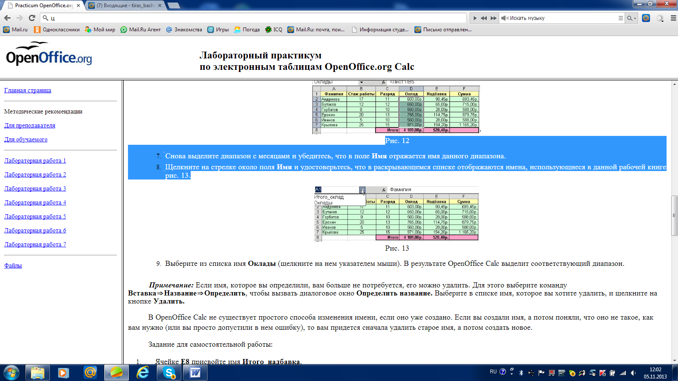Open the music playlist list icon
The image size is (678, 381).
(x=621, y=18)
